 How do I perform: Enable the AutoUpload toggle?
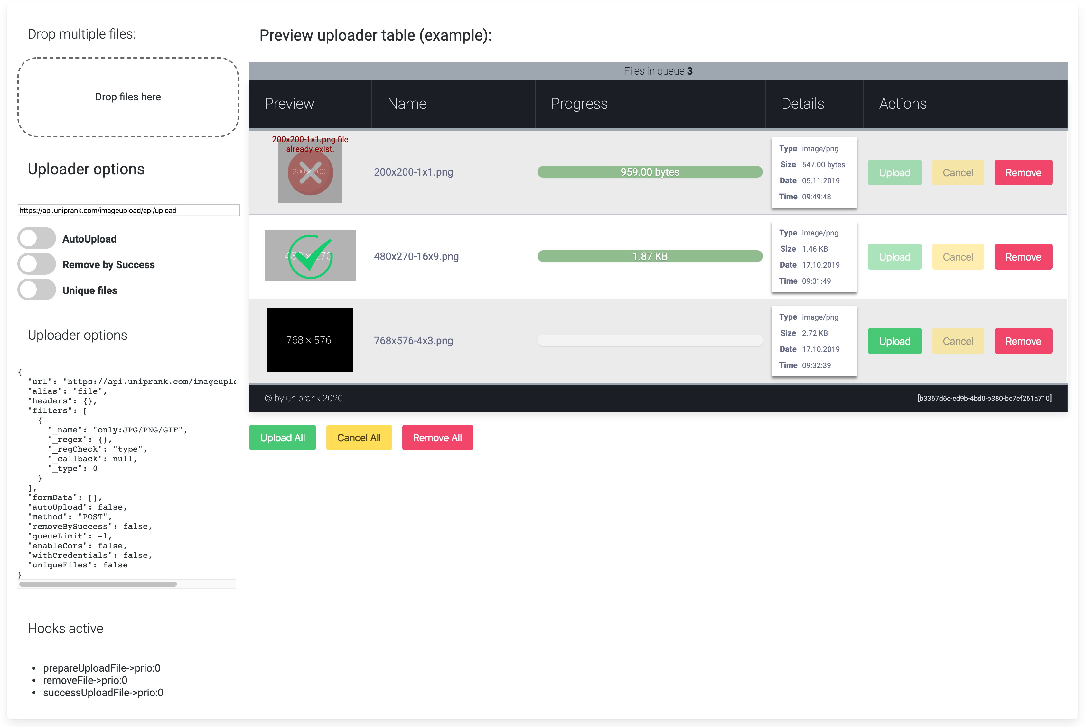point(37,238)
